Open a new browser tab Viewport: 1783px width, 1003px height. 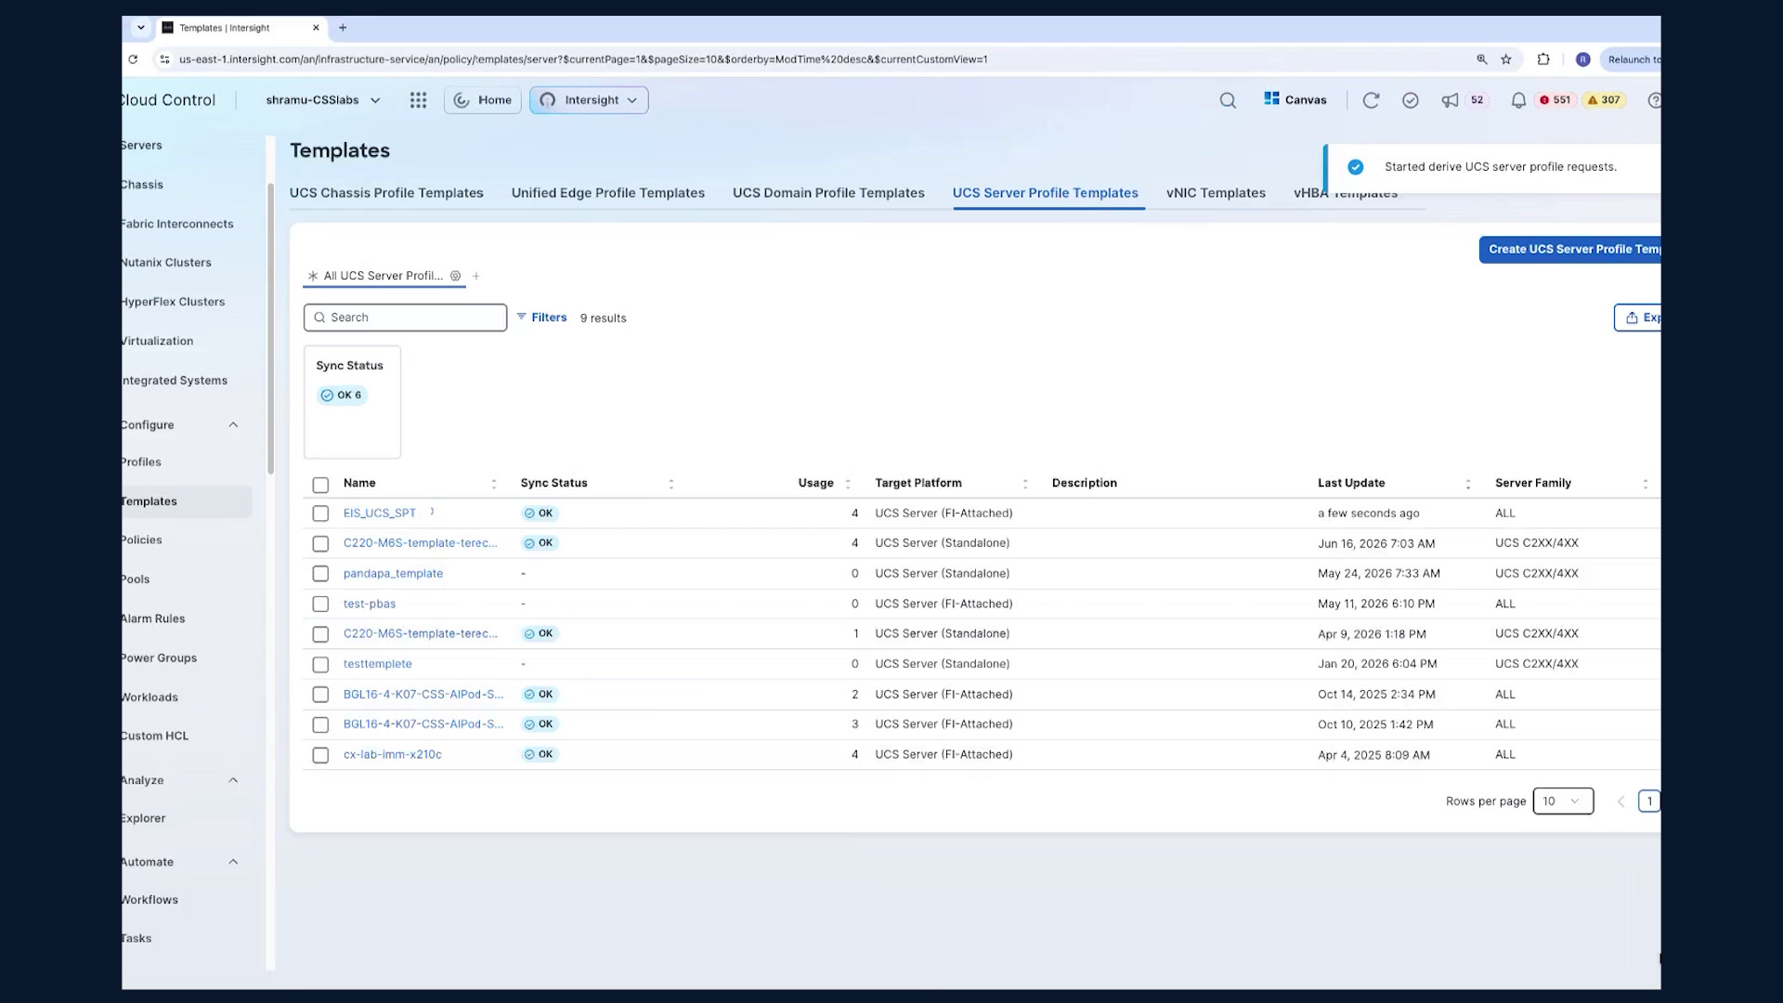click(x=343, y=28)
